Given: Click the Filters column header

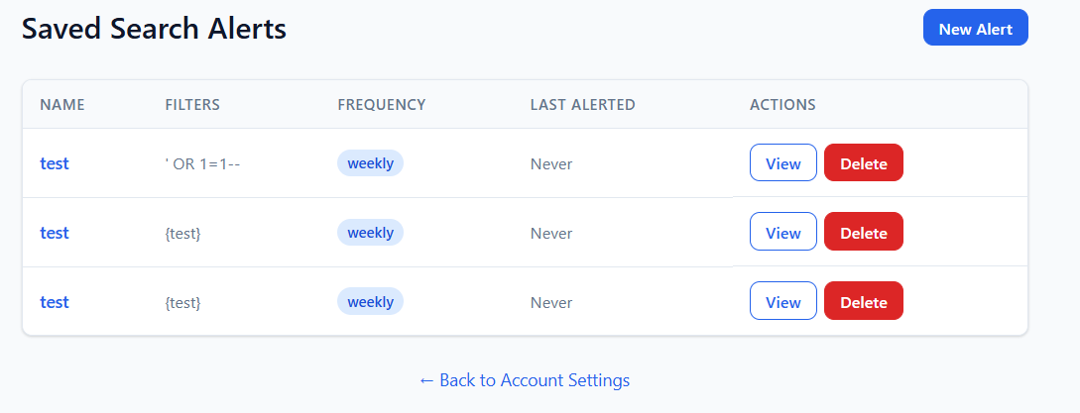Looking at the screenshot, I should pos(192,105).
